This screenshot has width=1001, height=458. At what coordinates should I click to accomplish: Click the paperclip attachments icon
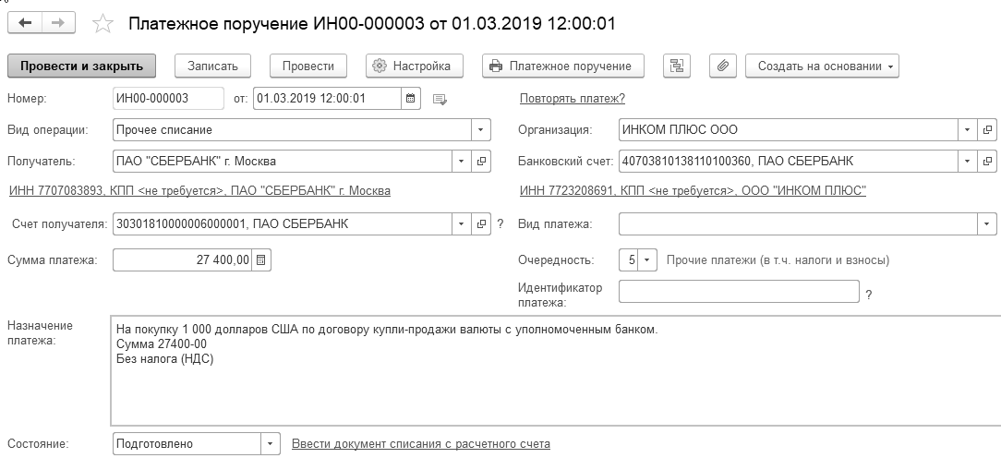(x=723, y=66)
